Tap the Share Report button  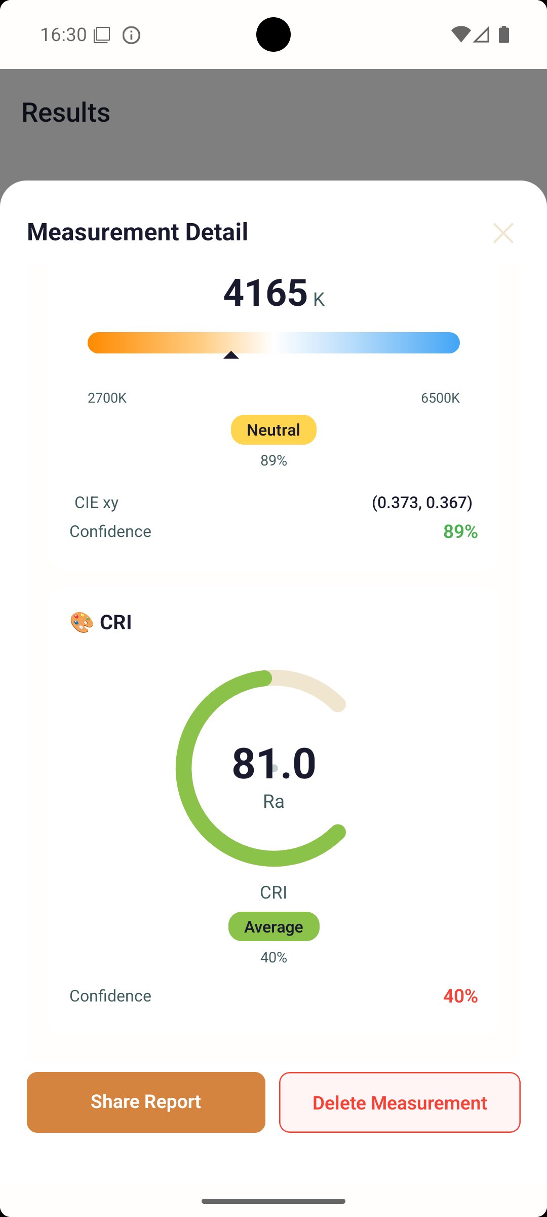(146, 1102)
